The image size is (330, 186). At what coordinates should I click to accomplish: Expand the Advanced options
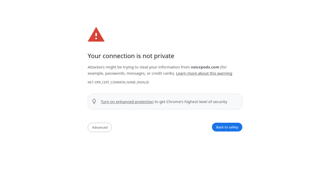[x=100, y=127]
